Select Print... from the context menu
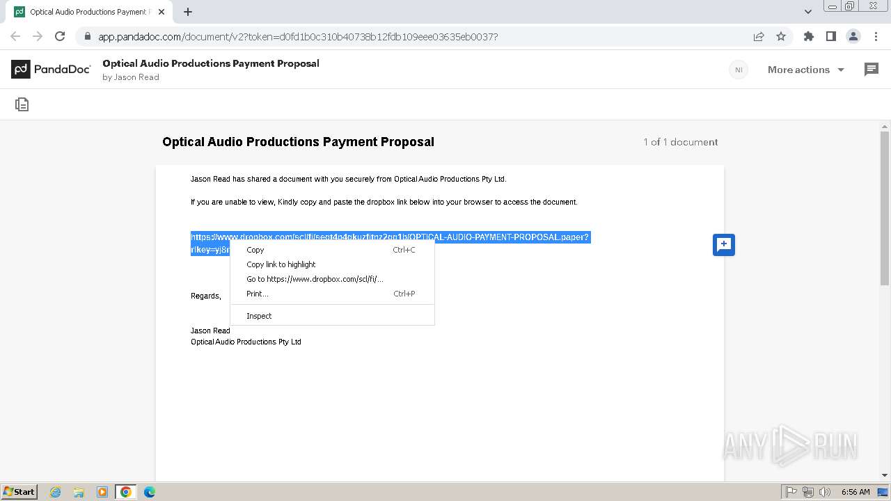Screen dimensions: 891x501 pyautogui.click(x=332, y=294)
